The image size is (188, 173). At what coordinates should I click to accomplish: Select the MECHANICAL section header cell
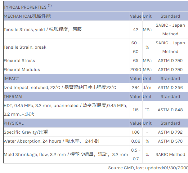click(27, 16)
